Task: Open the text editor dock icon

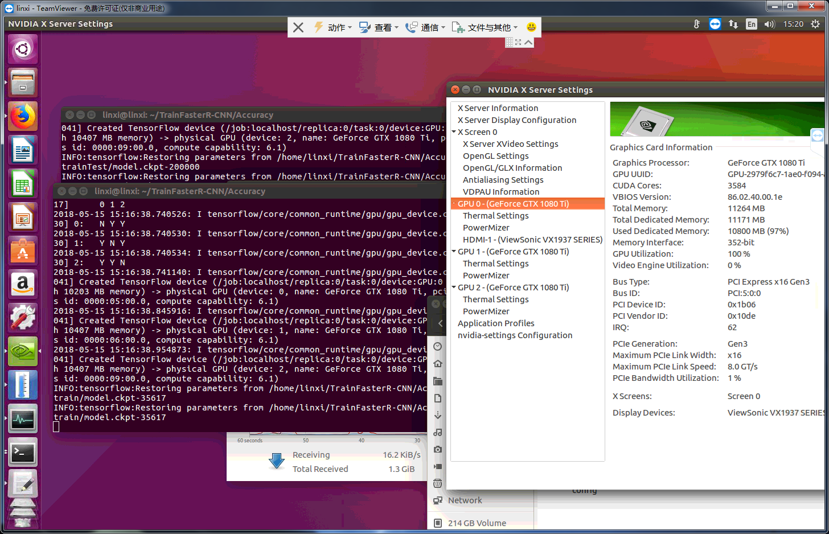Action: [23, 484]
